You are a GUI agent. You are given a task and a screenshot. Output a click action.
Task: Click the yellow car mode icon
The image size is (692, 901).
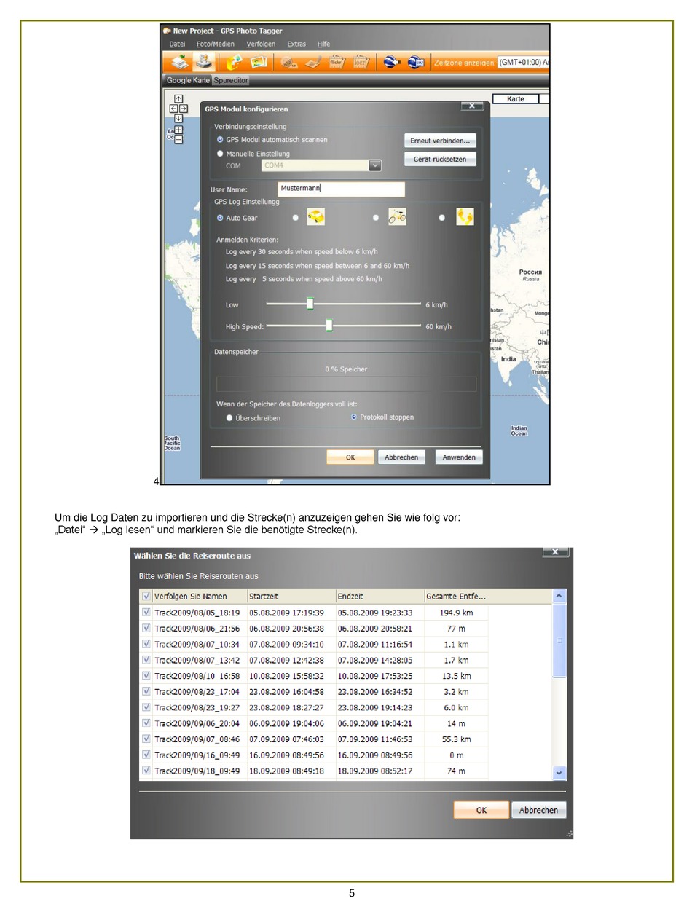(x=315, y=216)
